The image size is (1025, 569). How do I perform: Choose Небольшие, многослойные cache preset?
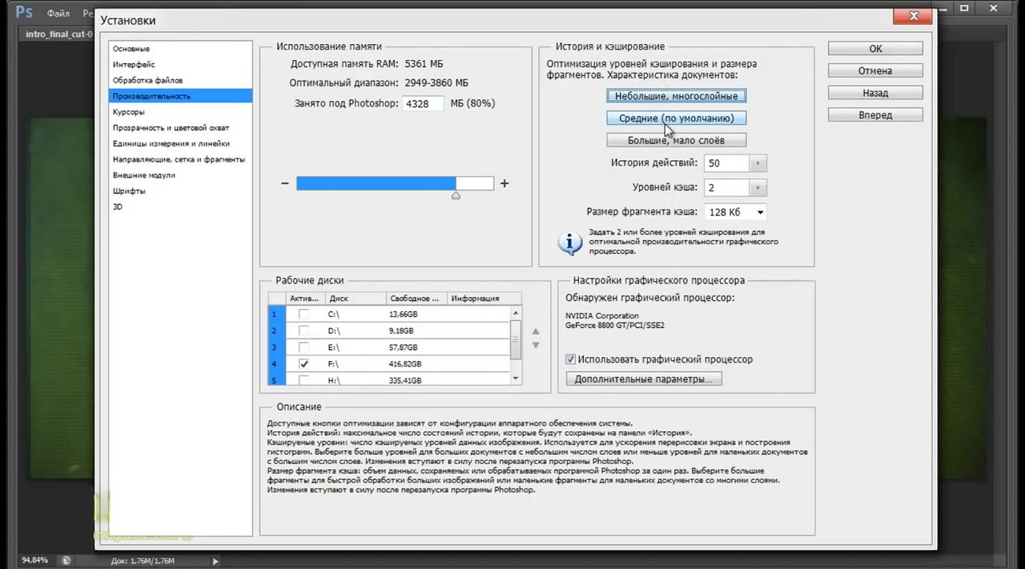pos(677,96)
